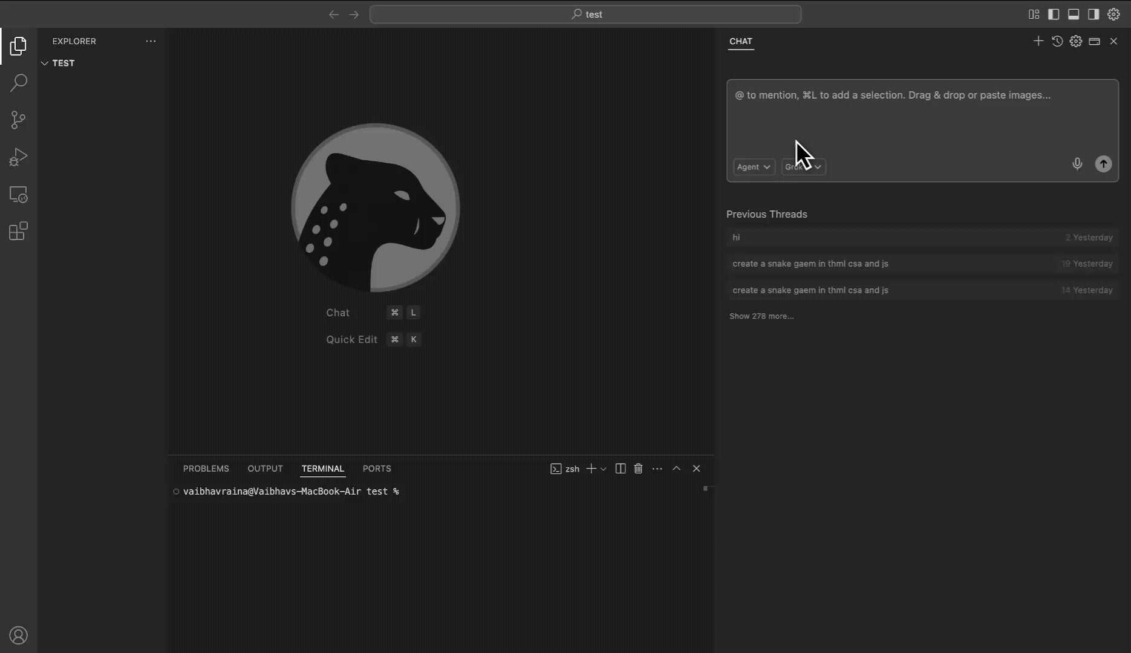Open the Grok model selector dropdown
The height and width of the screenshot is (653, 1131).
pos(803,167)
